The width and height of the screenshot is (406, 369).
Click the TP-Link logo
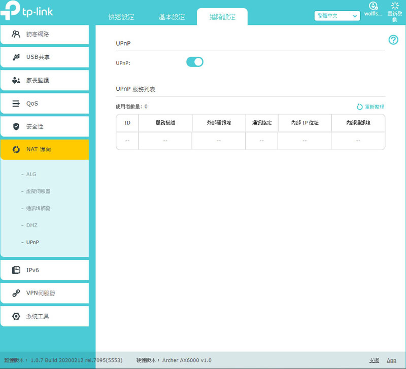click(27, 10)
